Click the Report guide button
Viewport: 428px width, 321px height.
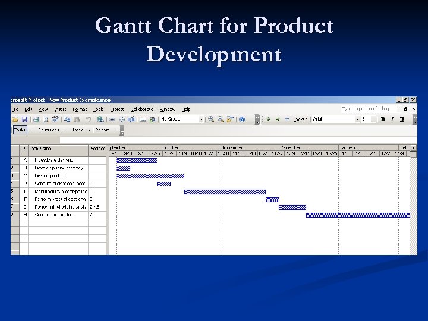103,130
